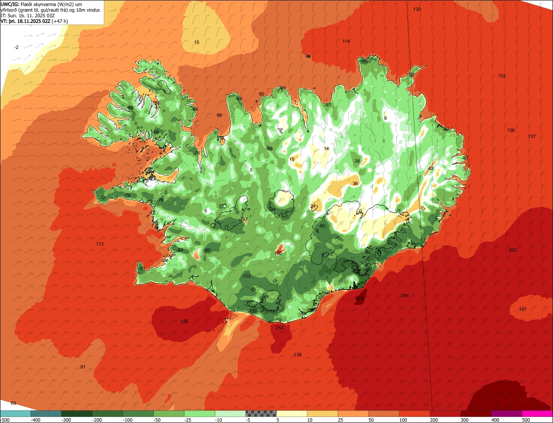Click the map value '138' in the southern sea

[298, 355]
